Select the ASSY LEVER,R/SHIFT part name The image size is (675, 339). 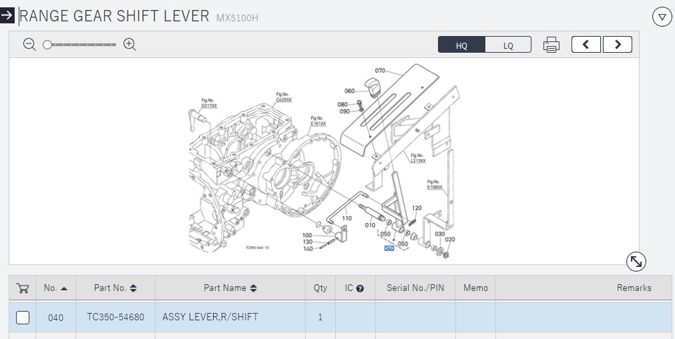(210, 317)
